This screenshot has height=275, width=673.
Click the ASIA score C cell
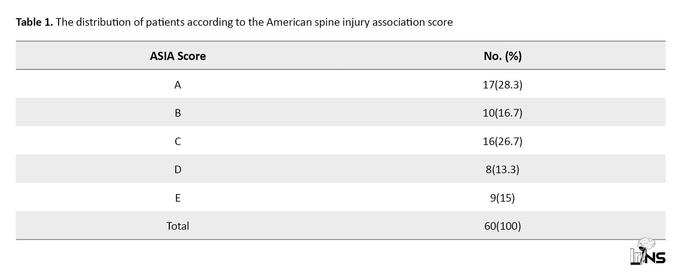pos(178,141)
